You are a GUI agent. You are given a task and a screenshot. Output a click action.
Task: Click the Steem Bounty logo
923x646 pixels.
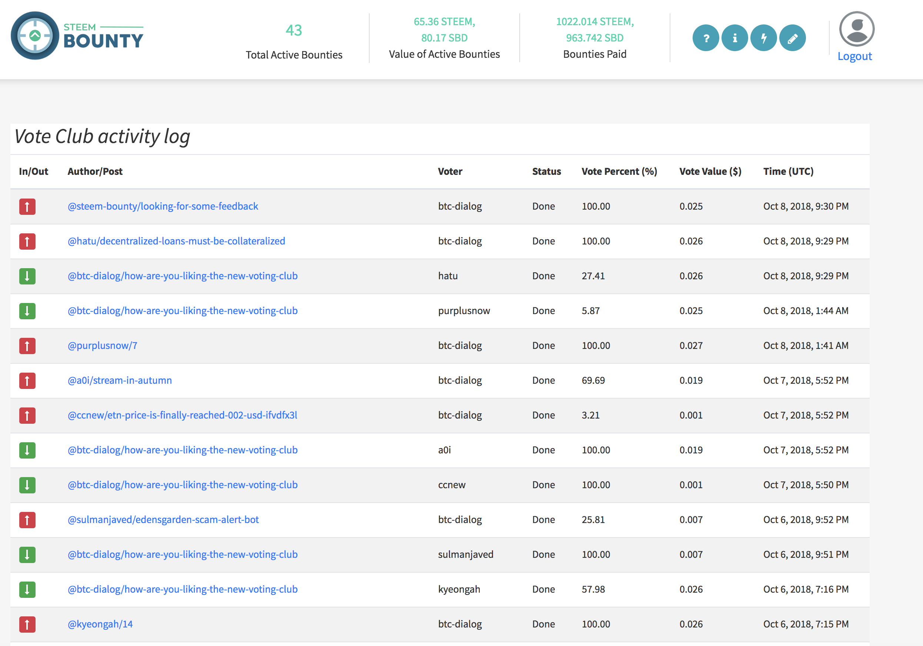pyautogui.click(x=77, y=36)
